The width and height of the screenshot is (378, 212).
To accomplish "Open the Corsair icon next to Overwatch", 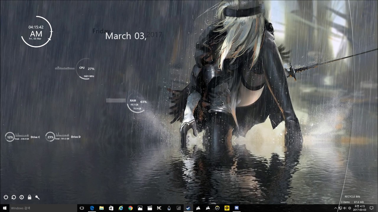I will [x=208, y=208].
